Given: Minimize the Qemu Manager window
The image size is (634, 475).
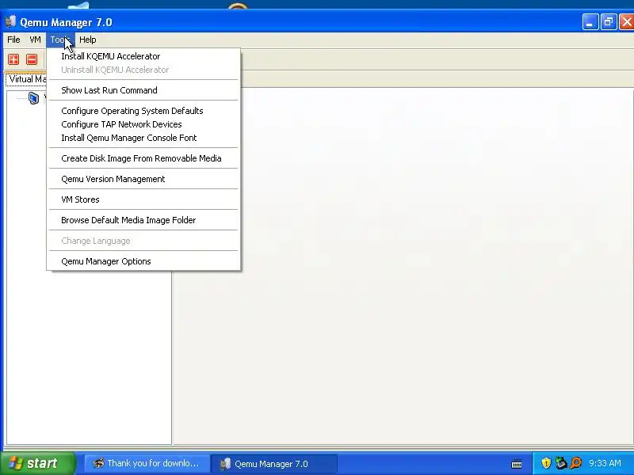Looking at the screenshot, I should pos(590,22).
